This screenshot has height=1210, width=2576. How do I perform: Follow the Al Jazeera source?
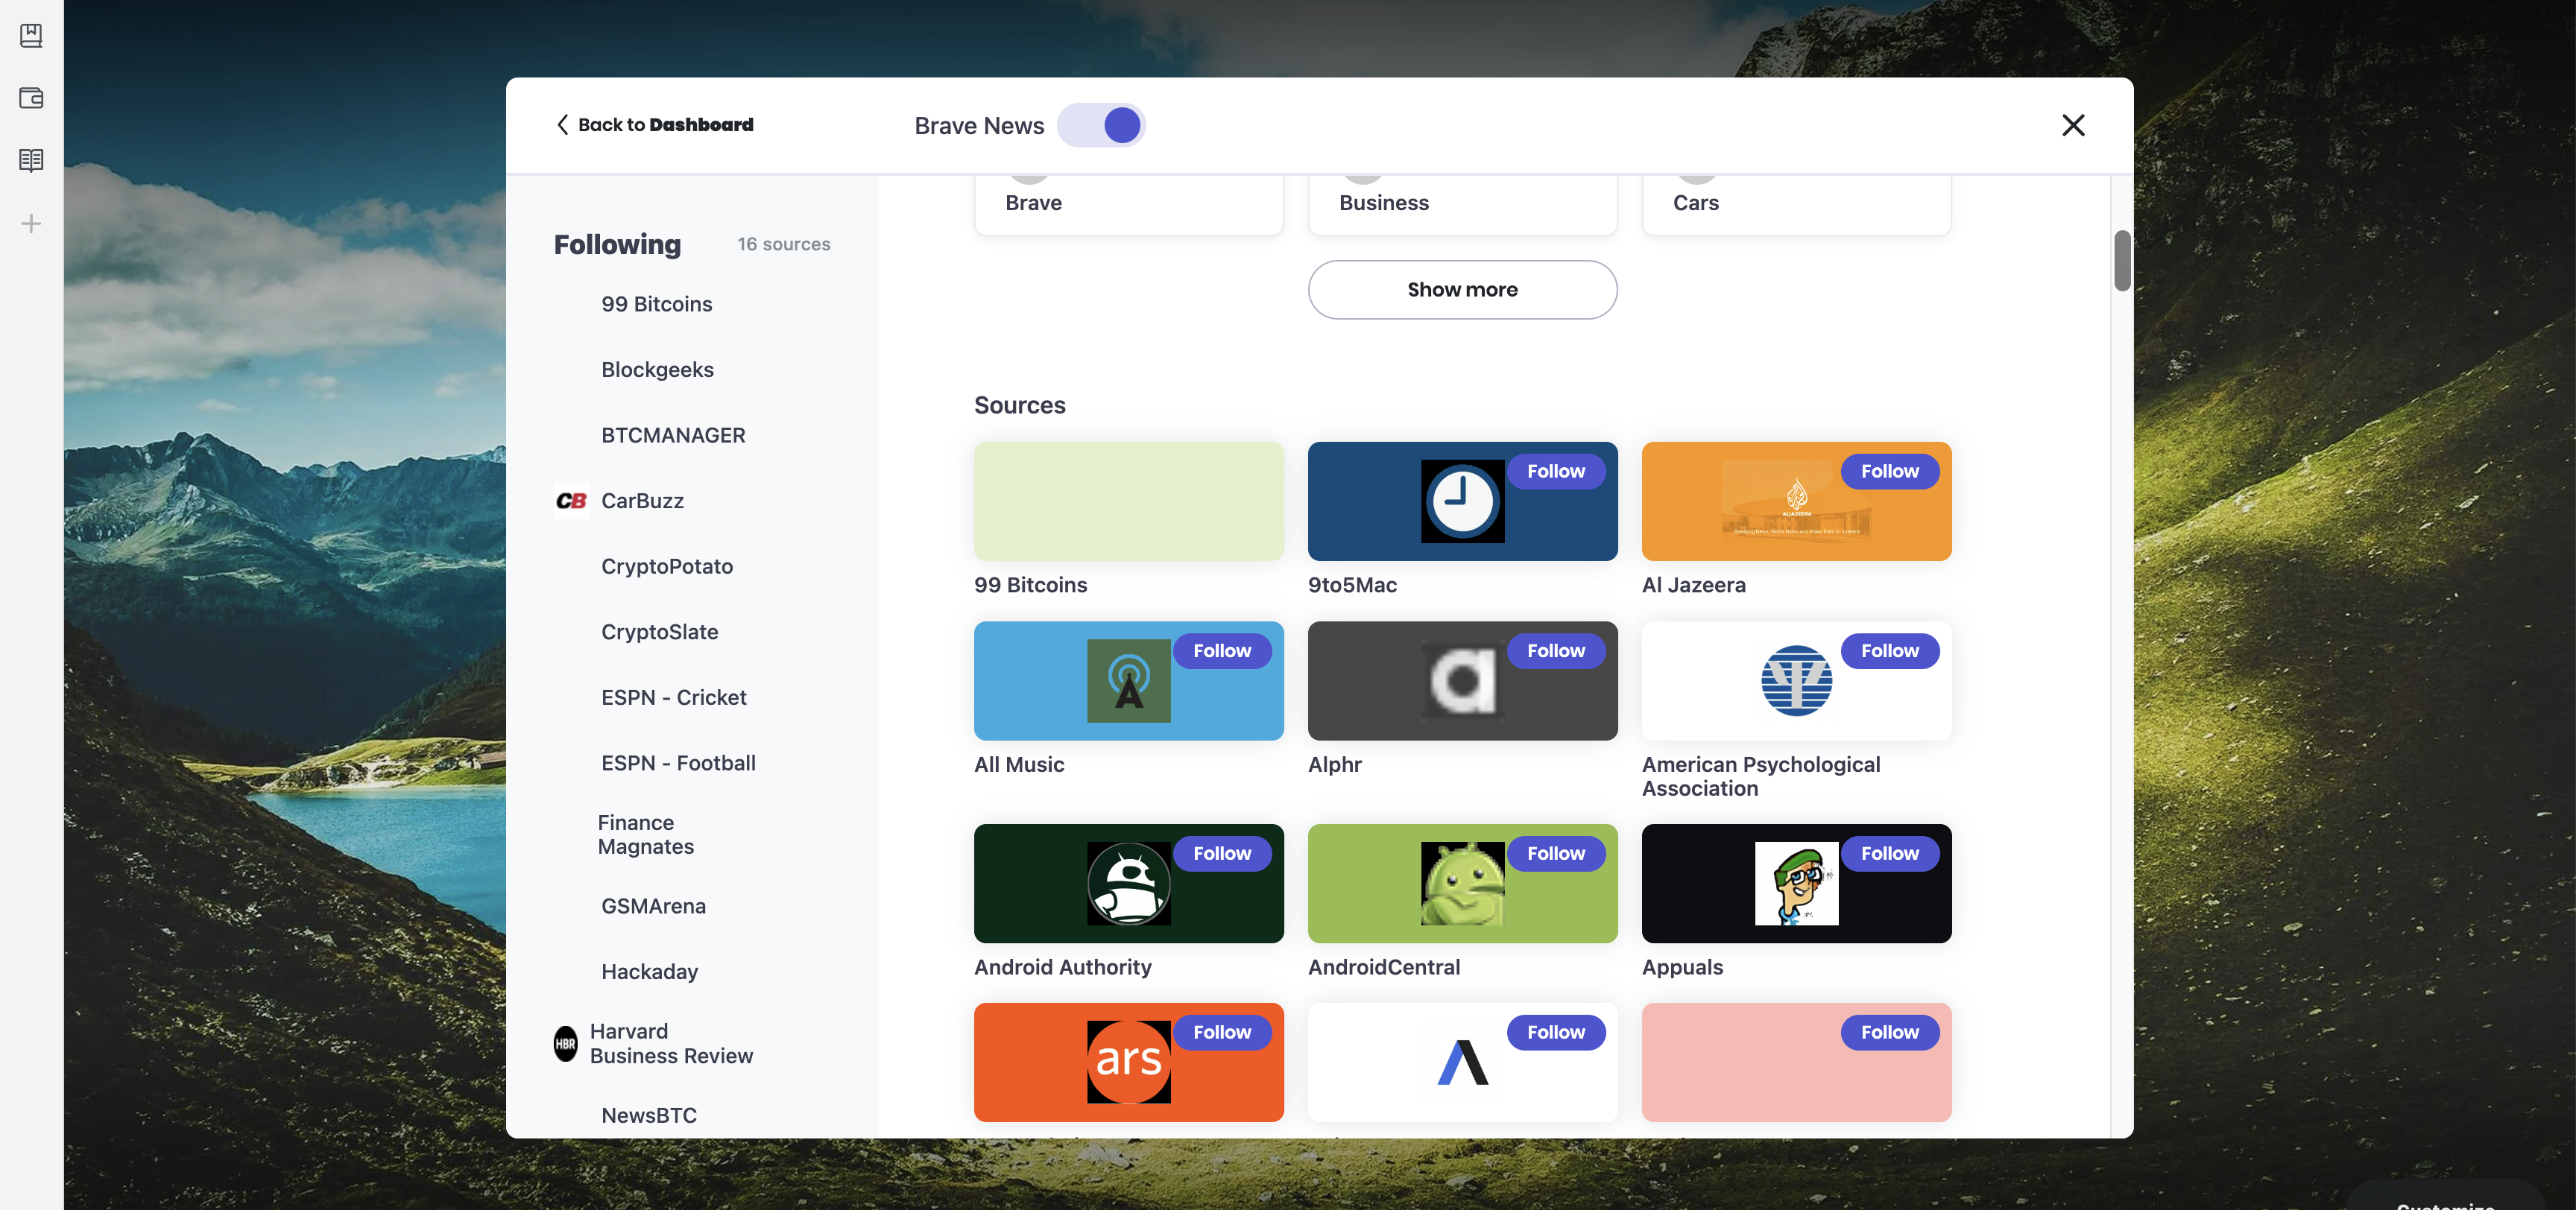pos(1889,471)
